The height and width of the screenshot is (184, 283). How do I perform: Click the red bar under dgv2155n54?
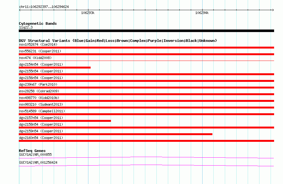(146, 74)
